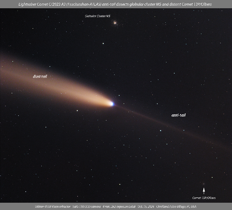The image size is (232, 210).
Task: Click the faint Comet 13P/Olbers object above the arrow
Action: point(204,184)
